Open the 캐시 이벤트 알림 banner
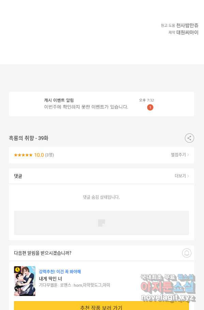Image resolution: width=204 pixels, height=310 pixels. (x=101, y=104)
